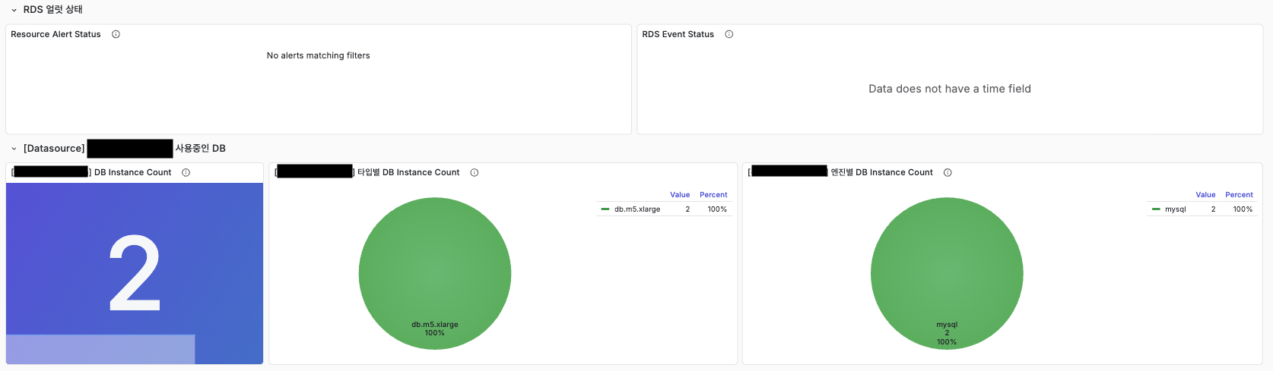Viewport: 1273px width, 371px height.
Task: Click the large number 2 in the stat panel
Action: tap(135, 273)
